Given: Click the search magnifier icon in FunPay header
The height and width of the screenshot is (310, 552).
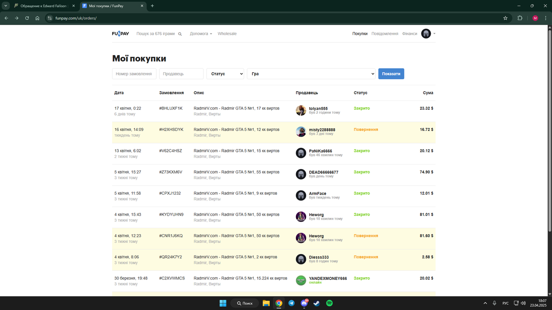Looking at the screenshot, I should [180, 34].
